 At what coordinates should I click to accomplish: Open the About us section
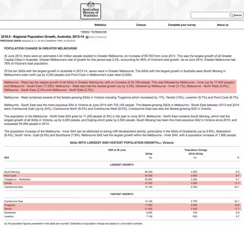[223, 25]
